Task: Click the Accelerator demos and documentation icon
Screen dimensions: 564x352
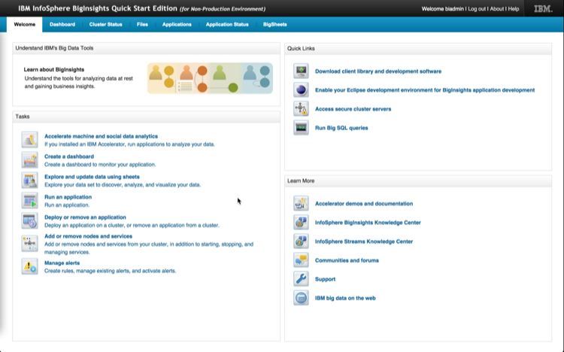Action: (x=301, y=203)
